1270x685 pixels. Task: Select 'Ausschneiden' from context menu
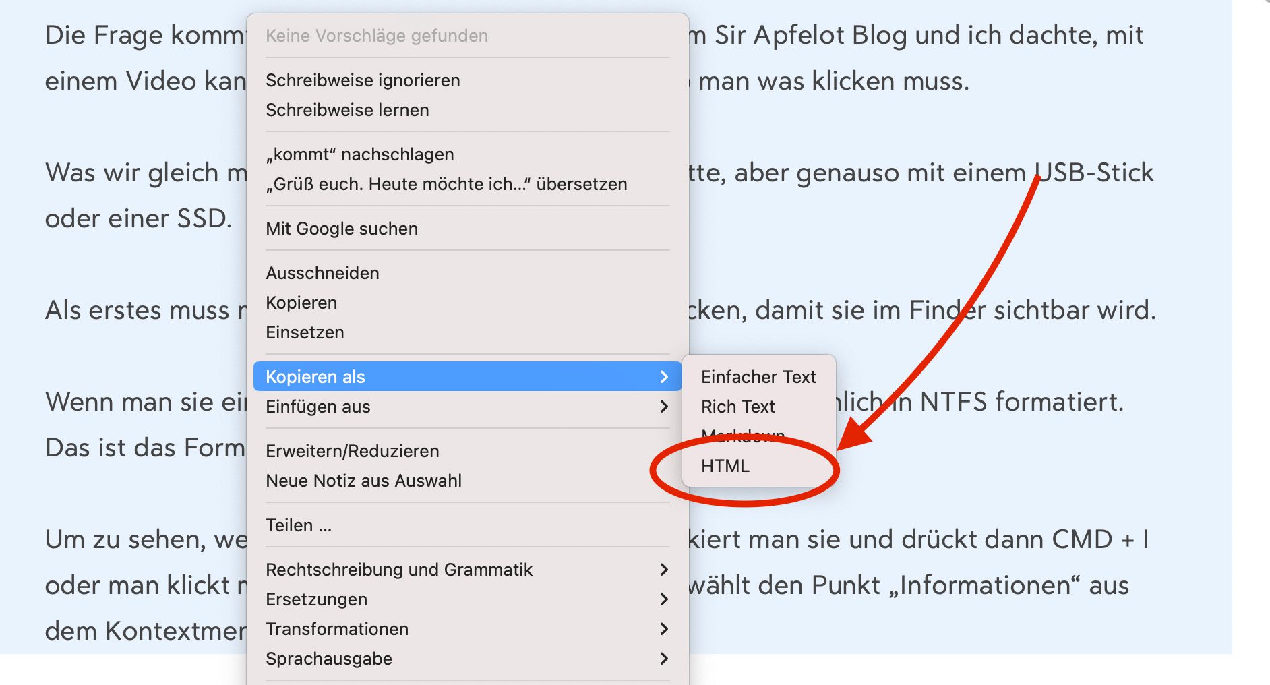click(x=467, y=273)
